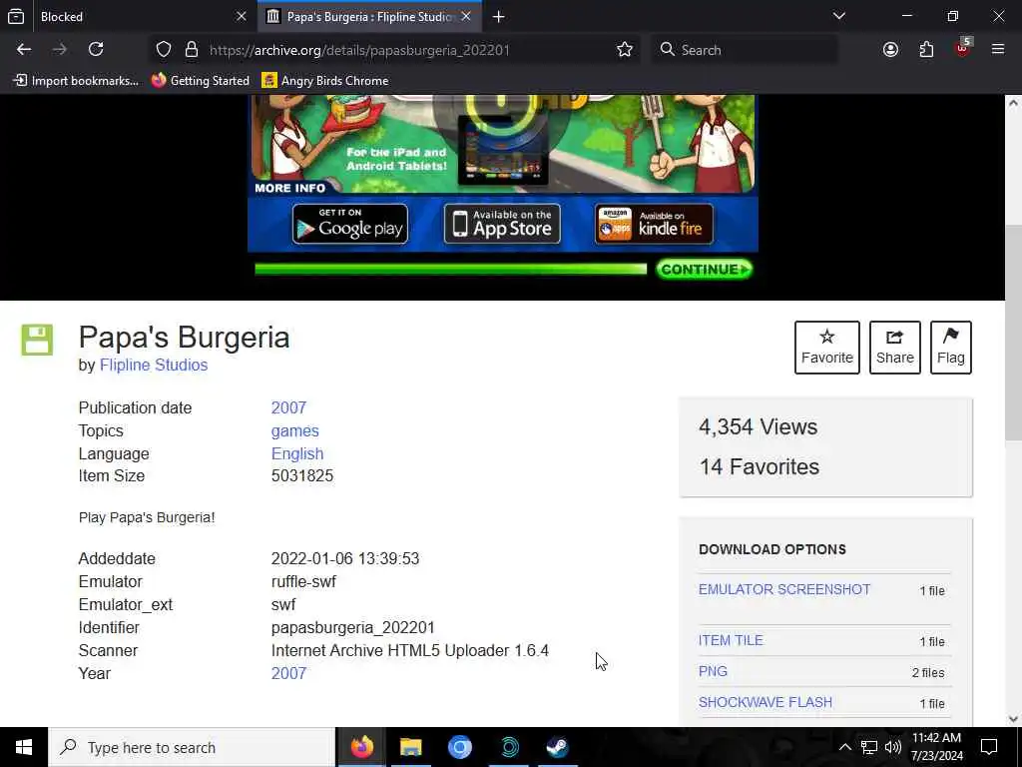The image size is (1022, 767).
Task: Tap the App Store badge in game
Action: (x=502, y=225)
